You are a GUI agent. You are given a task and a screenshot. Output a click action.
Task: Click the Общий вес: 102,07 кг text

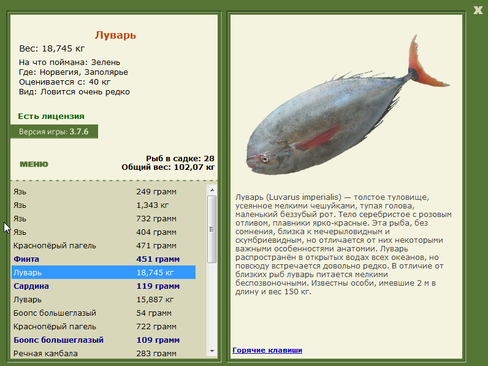(x=168, y=167)
